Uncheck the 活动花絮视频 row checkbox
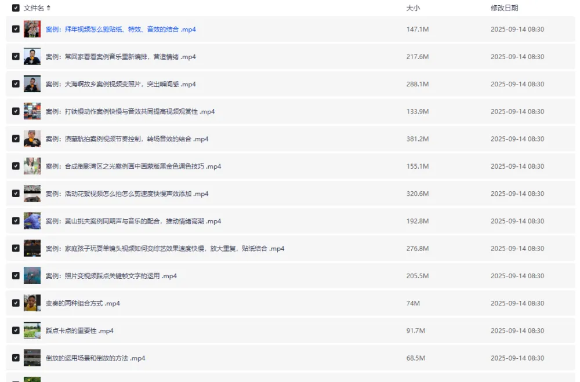 point(16,194)
